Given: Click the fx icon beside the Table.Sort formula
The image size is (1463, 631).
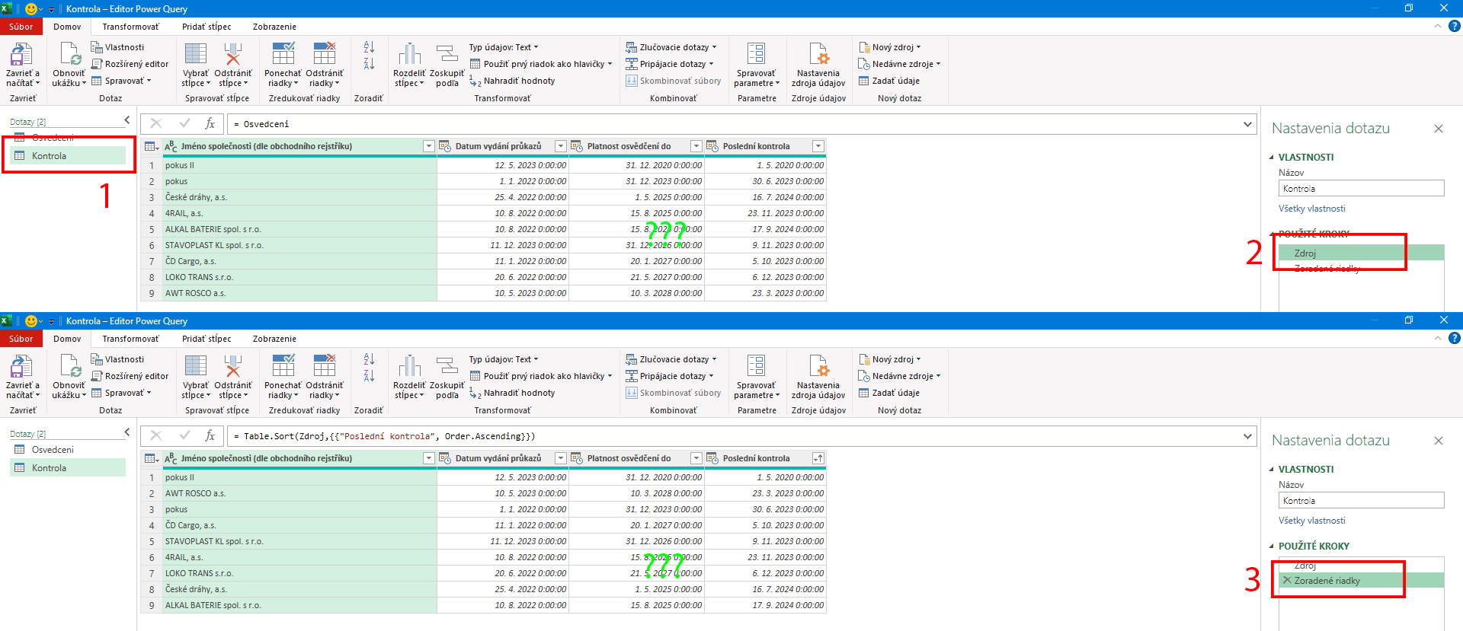Looking at the screenshot, I should pyautogui.click(x=210, y=436).
